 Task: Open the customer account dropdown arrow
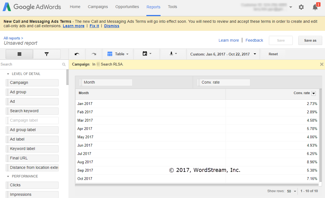pos(291,7)
